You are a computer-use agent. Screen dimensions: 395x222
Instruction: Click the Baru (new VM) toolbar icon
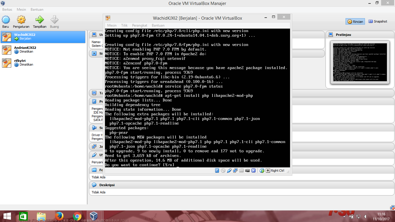6,20
